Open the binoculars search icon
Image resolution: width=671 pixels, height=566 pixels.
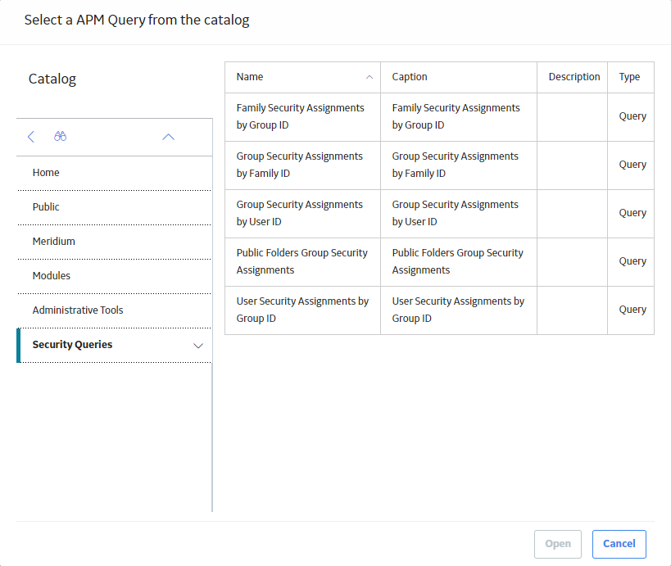(x=61, y=137)
